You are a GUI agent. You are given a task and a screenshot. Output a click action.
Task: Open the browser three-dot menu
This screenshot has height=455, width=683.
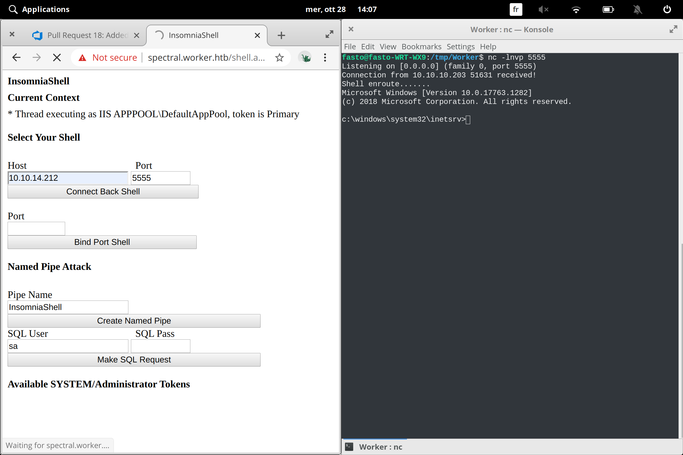(325, 58)
